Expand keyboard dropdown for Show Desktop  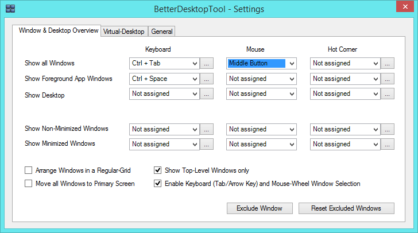pos(164,94)
